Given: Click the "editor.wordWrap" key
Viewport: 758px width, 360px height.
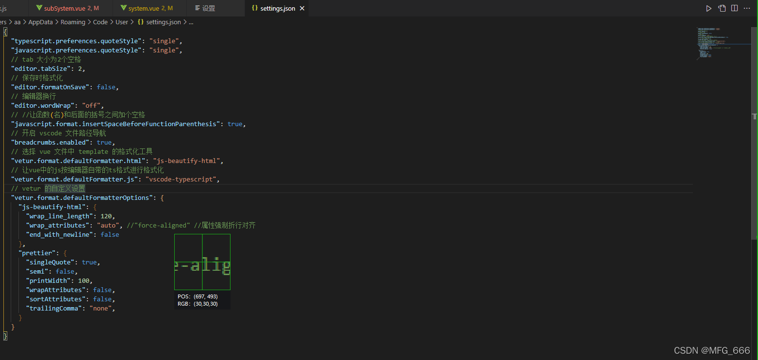Looking at the screenshot, I should [x=43, y=105].
